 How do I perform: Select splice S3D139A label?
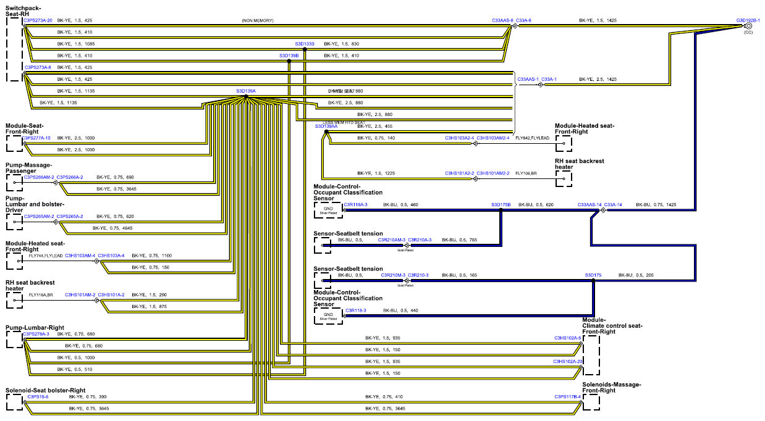point(246,91)
